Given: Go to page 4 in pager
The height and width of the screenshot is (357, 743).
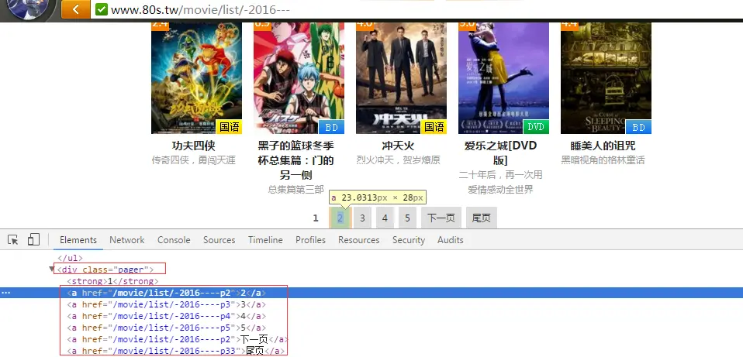Looking at the screenshot, I should [x=385, y=218].
